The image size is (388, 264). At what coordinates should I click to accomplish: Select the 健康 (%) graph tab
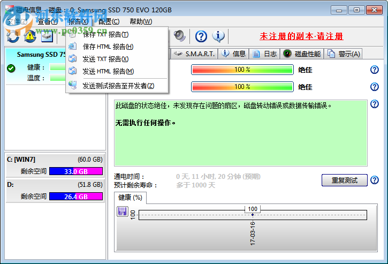point(130,198)
